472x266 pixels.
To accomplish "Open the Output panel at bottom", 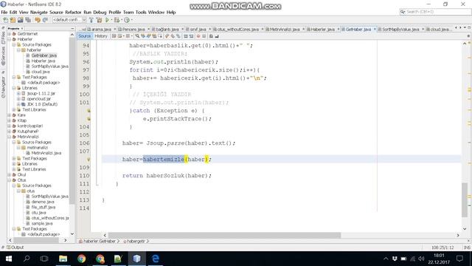I will 15,248.
